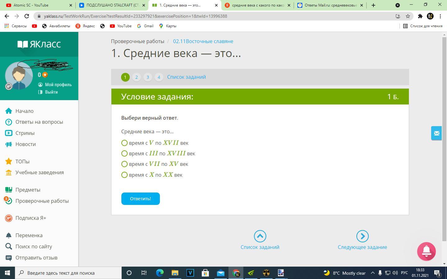The height and width of the screenshot is (279, 447).
Task: Click the Ответить! button
Action: point(140,199)
